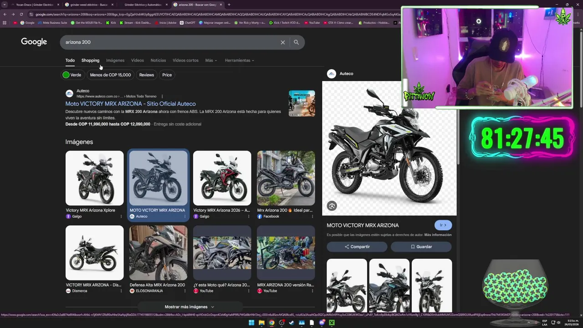Image resolution: width=583 pixels, height=328 pixels.
Task: Open Victory MRX Arizona 2026 image thumbnail
Action: (222, 178)
